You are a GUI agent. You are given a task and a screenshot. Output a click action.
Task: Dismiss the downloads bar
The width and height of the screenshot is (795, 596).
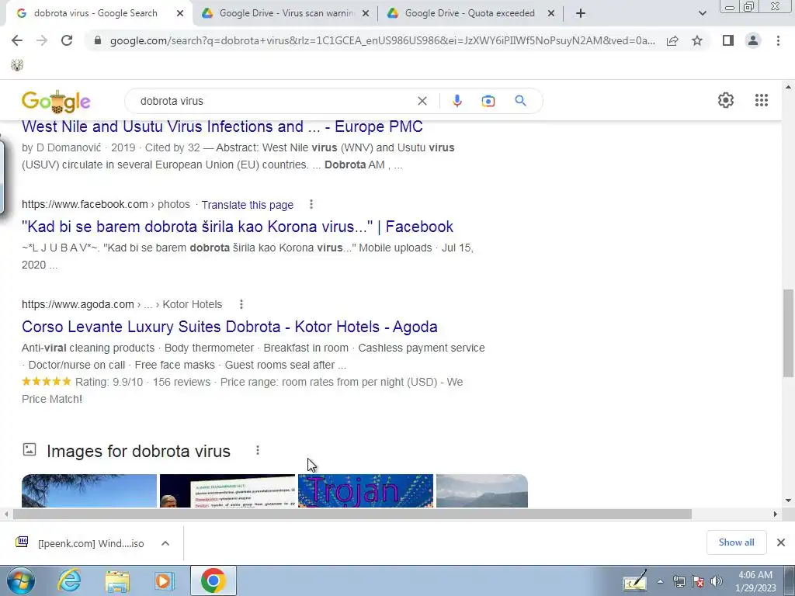click(x=781, y=542)
